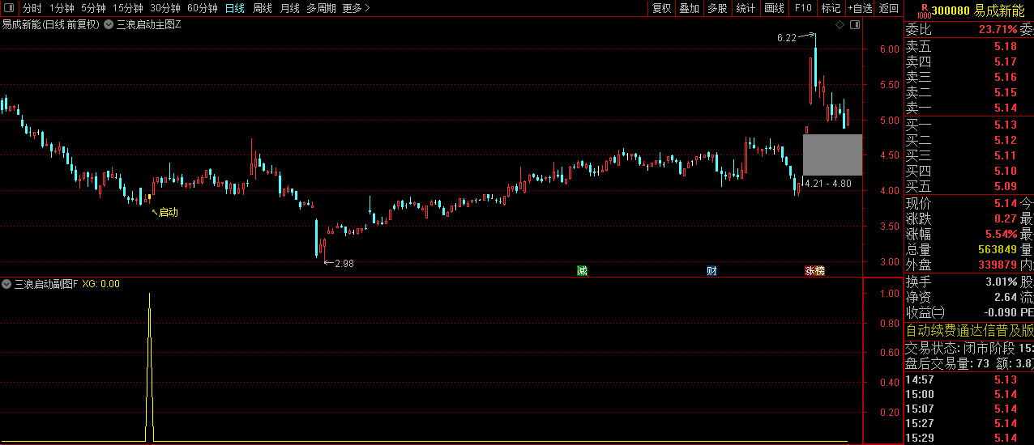This screenshot has width=1034, height=445.
Task: Click 卖二 price 5.15
Action: click(x=1005, y=93)
